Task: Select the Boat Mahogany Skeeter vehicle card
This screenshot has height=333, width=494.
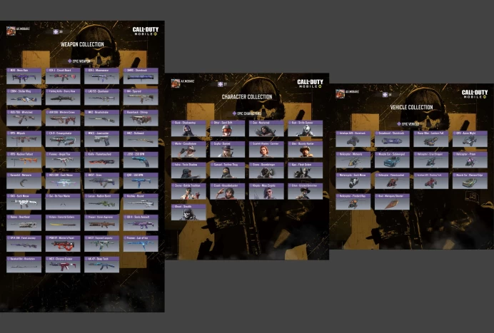Action: click(x=392, y=202)
